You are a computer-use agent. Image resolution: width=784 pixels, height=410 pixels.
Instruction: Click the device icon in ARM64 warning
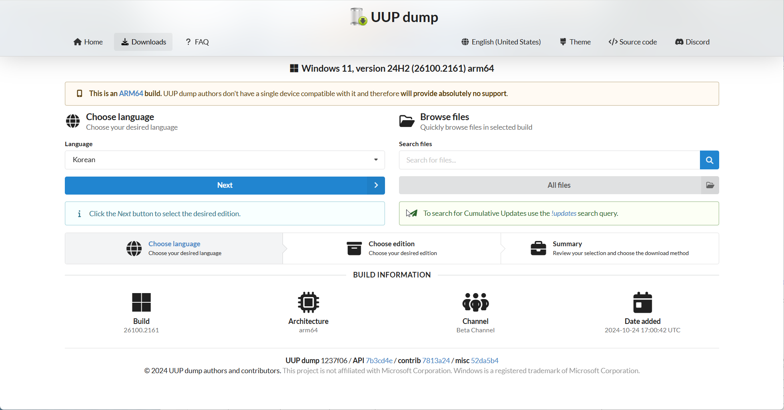pyautogui.click(x=80, y=94)
